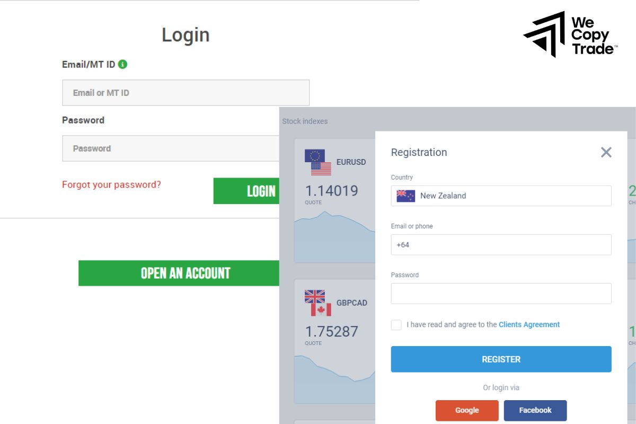Click the blue REGISTER button
The height and width of the screenshot is (424, 636).
click(x=501, y=359)
